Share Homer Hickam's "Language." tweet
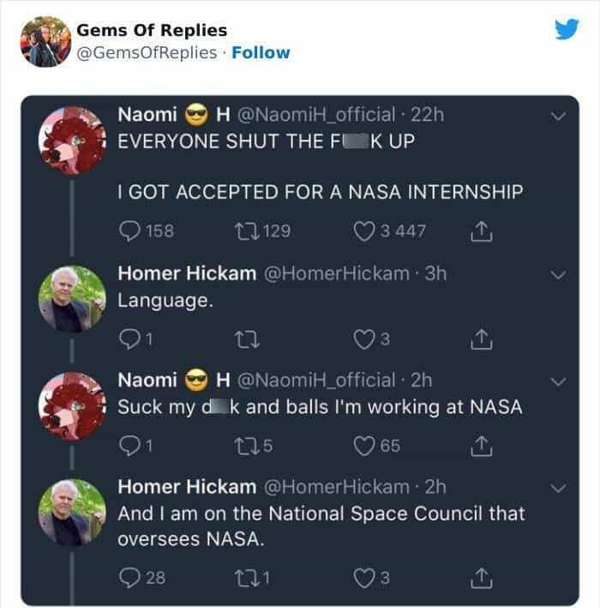 coord(481,341)
